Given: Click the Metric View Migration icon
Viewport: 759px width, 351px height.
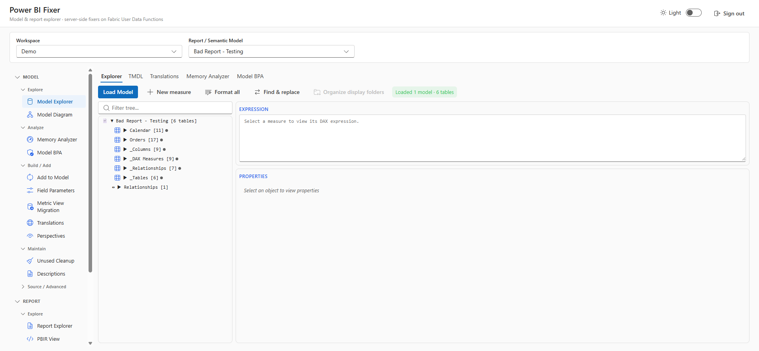Looking at the screenshot, I should (x=30, y=206).
